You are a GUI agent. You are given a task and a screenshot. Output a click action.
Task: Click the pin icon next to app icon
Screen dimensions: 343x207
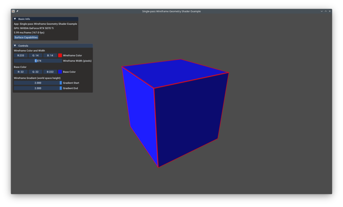17,11
